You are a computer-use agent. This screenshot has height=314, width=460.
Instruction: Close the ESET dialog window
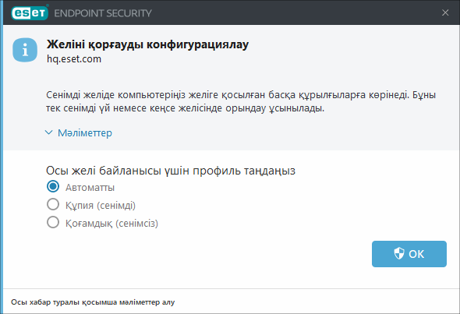click(x=445, y=12)
